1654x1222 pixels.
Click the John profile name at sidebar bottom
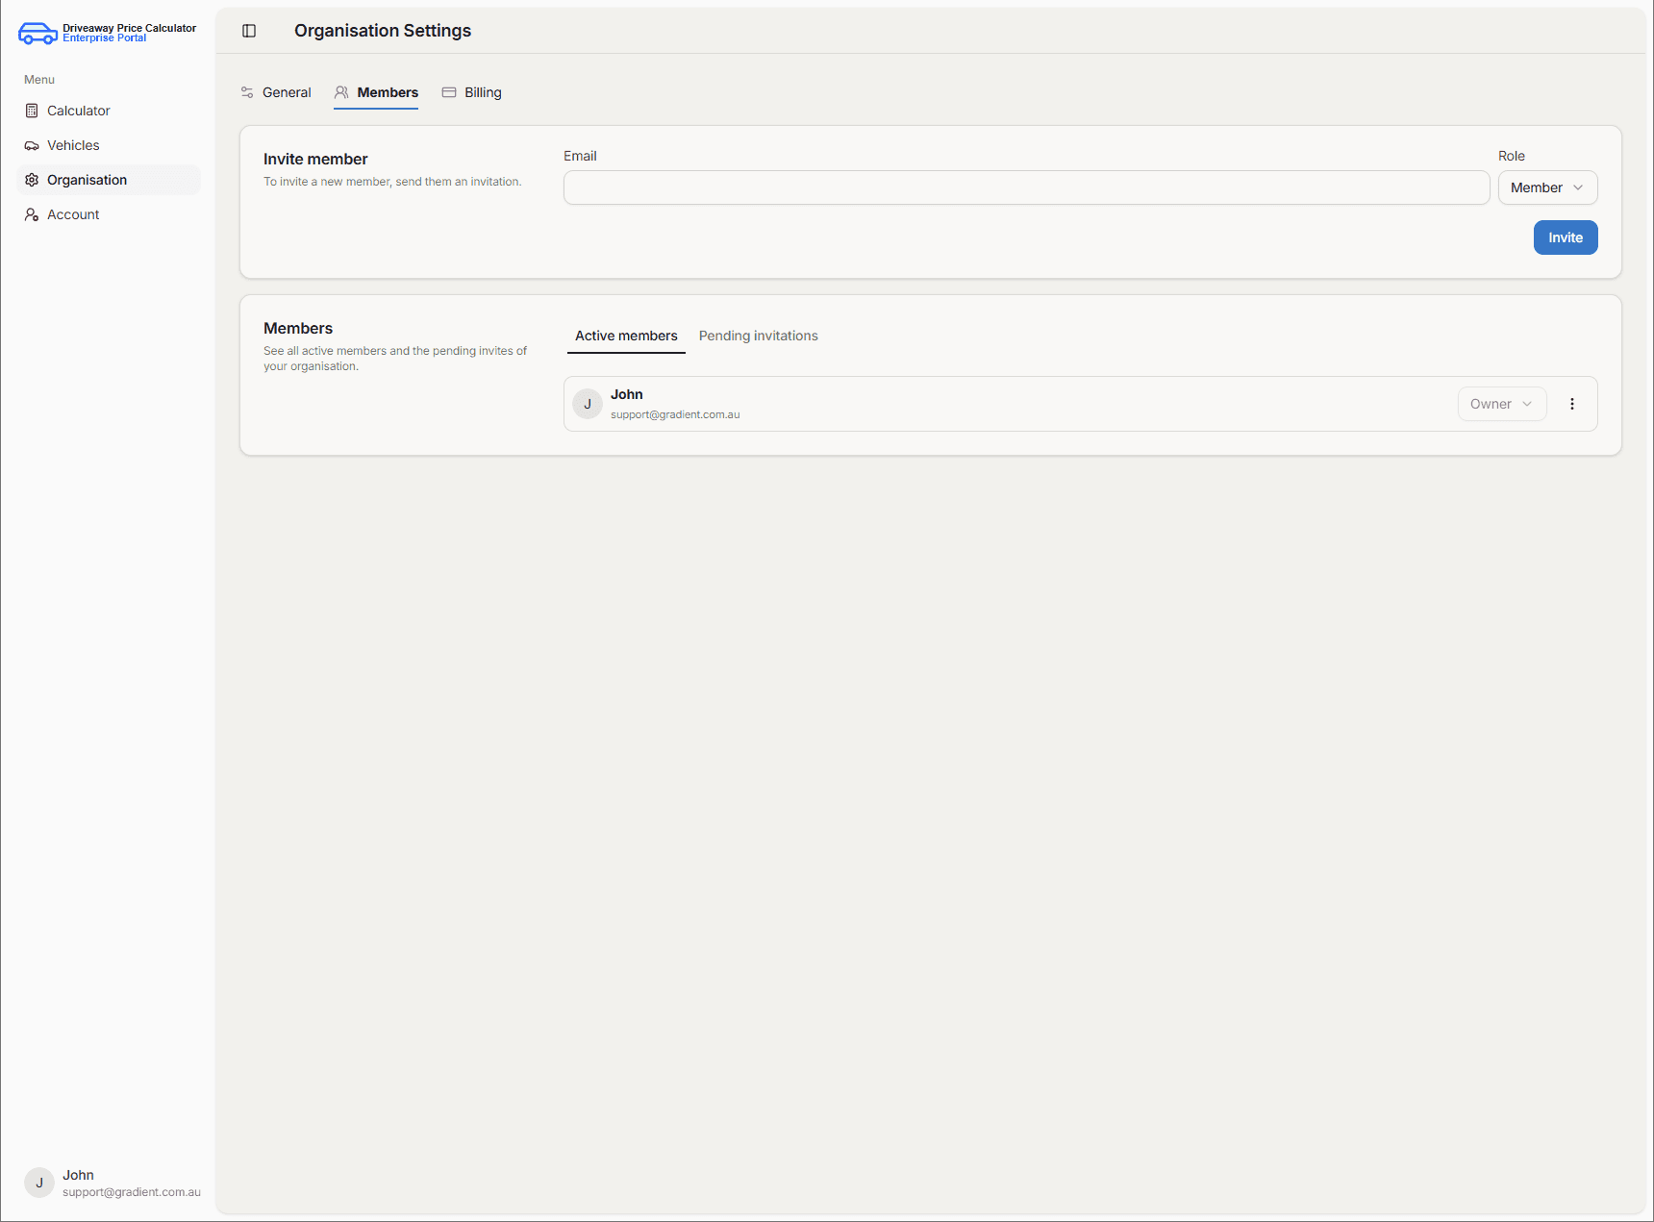(x=78, y=1175)
